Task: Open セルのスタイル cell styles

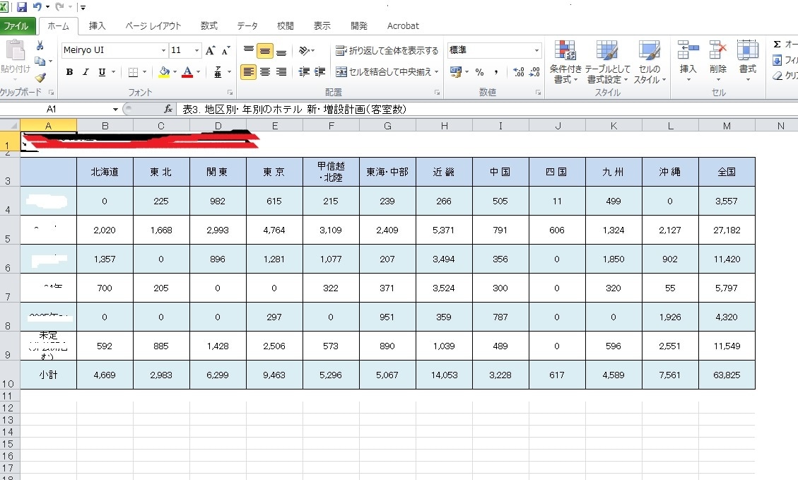Action: click(650, 62)
